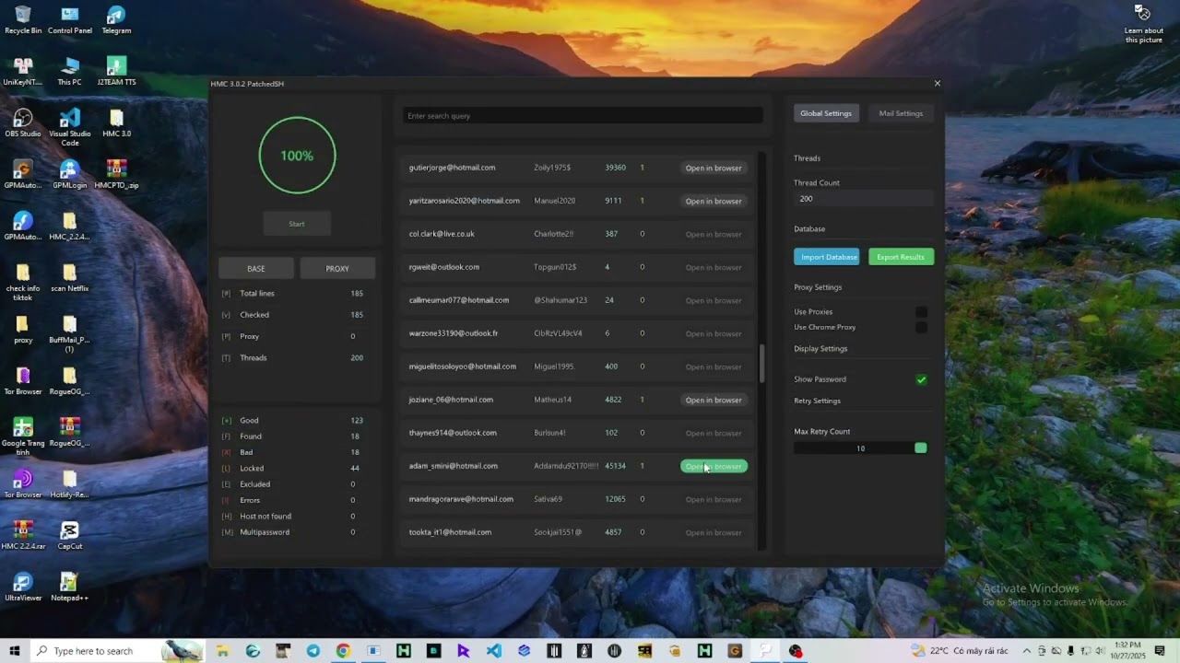Select the Global Settings tab
Screen dimensions: 1180x663
pyautogui.click(x=826, y=113)
